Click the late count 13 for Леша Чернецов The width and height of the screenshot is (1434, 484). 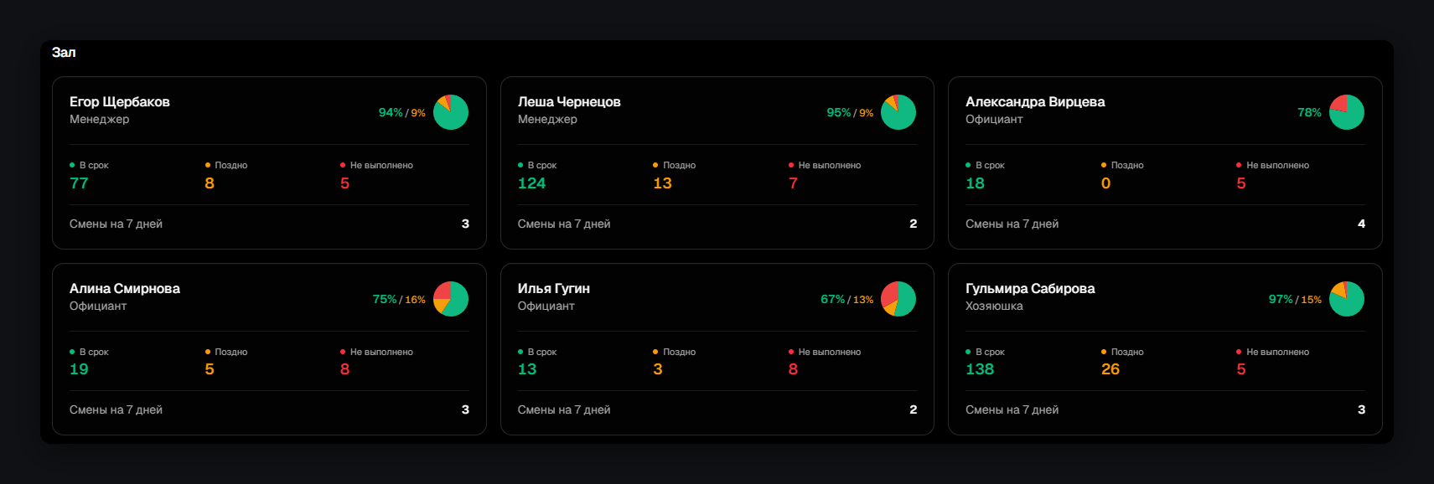click(x=662, y=183)
